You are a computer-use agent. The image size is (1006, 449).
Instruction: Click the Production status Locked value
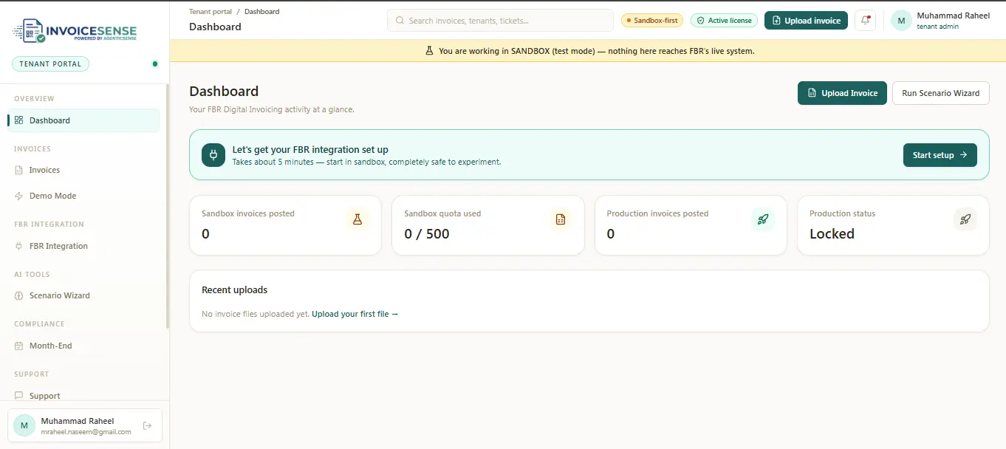click(832, 234)
